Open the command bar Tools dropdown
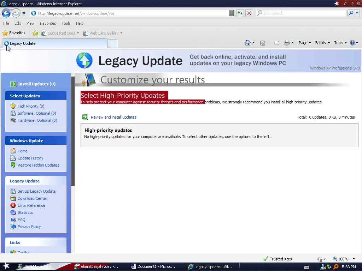Viewport: 362px width, 271px height. click(340, 43)
